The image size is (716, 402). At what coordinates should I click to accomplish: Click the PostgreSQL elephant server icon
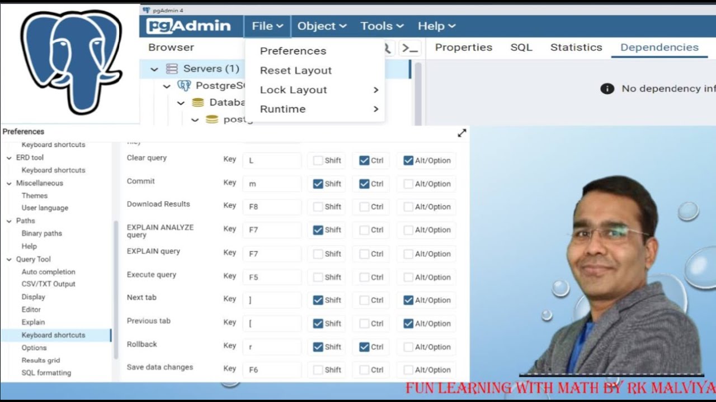184,85
